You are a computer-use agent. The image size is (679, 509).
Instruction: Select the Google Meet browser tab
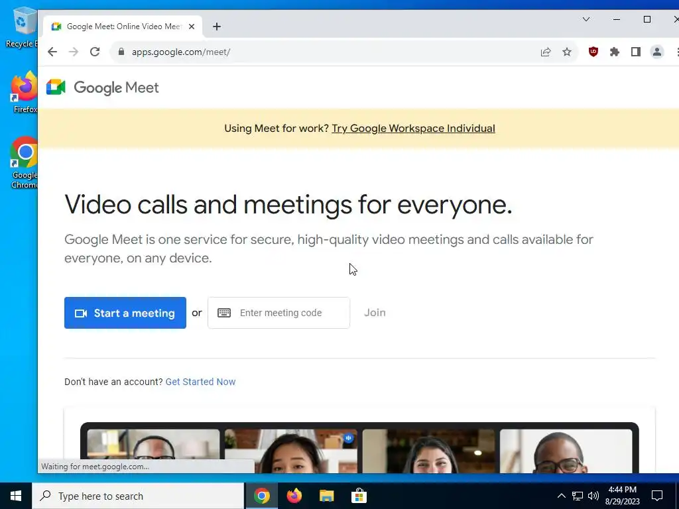click(123, 27)
